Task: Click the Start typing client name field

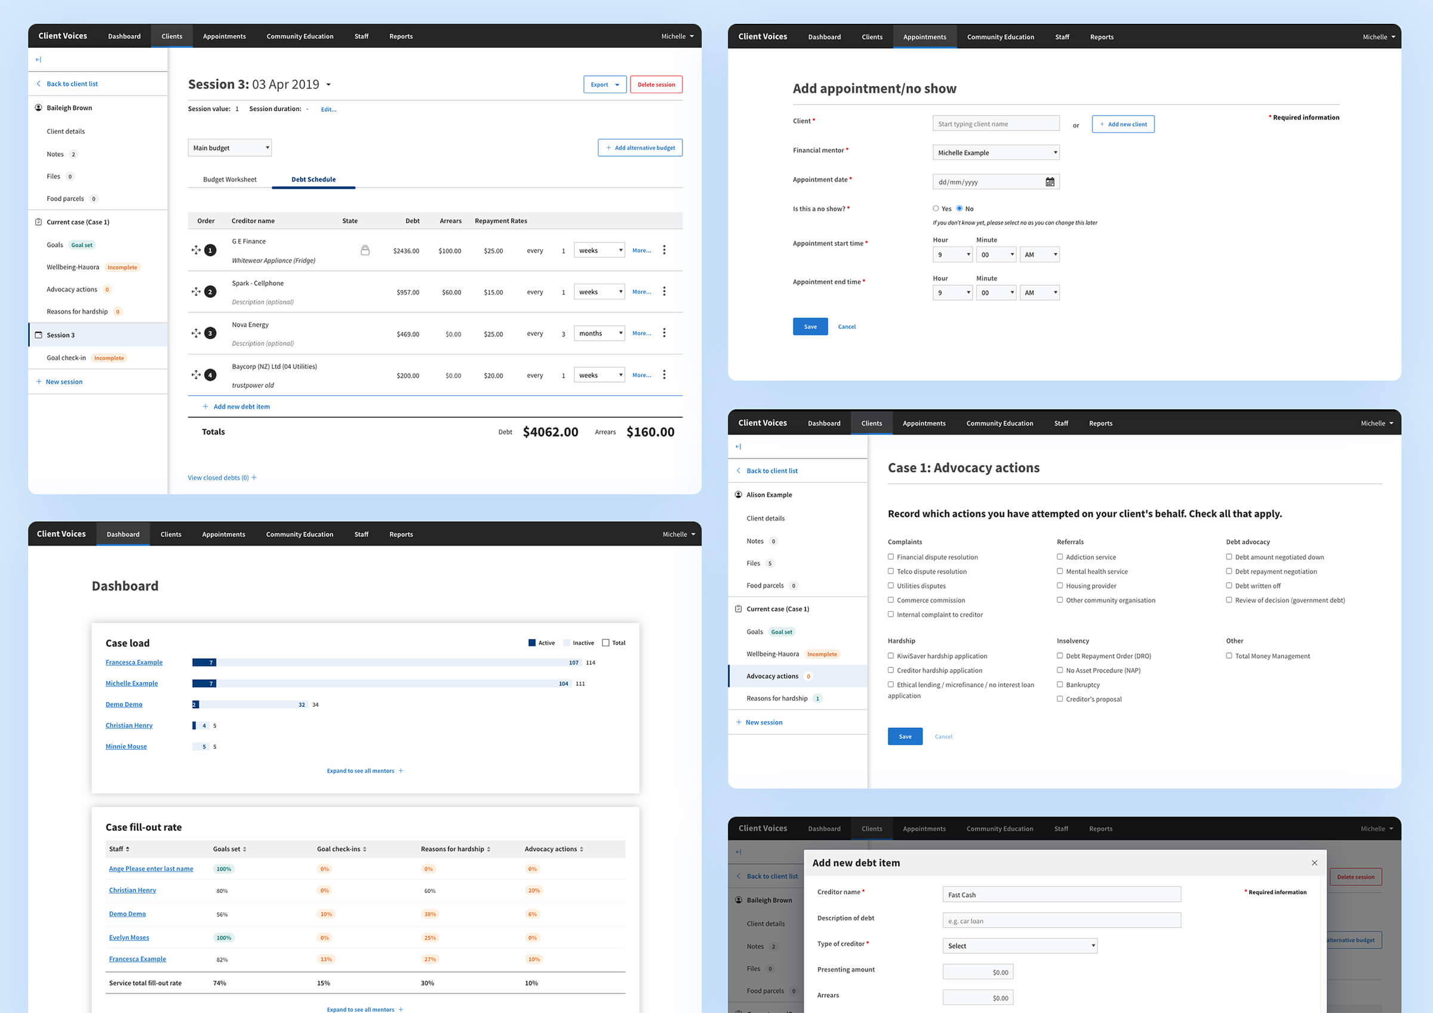Action: [995, 123]
